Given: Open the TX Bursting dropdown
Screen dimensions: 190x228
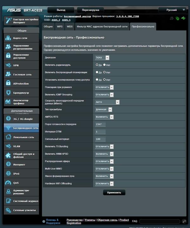Looking at the screenshot, I should [104, 147].
